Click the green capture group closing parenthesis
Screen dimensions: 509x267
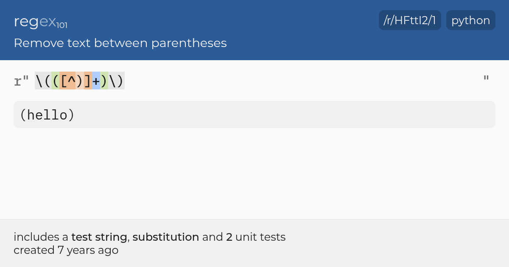point(104,81)
